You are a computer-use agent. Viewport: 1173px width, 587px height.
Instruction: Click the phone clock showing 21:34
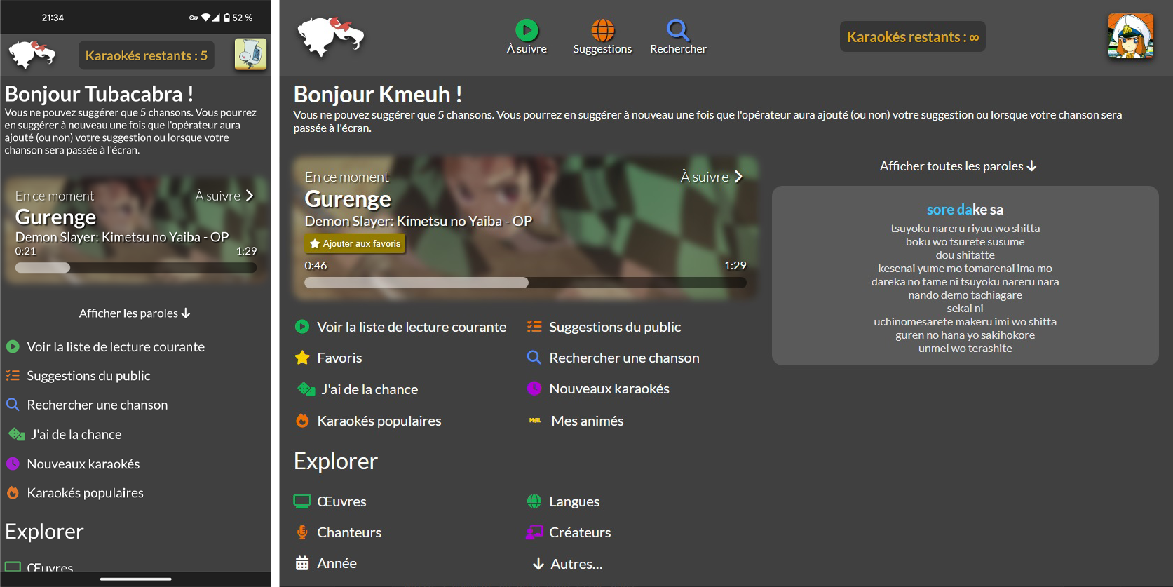[53, 18]
